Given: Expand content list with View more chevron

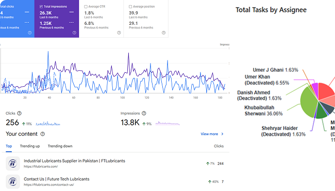Looking at the screenshot, I should [x=223, y=134].
